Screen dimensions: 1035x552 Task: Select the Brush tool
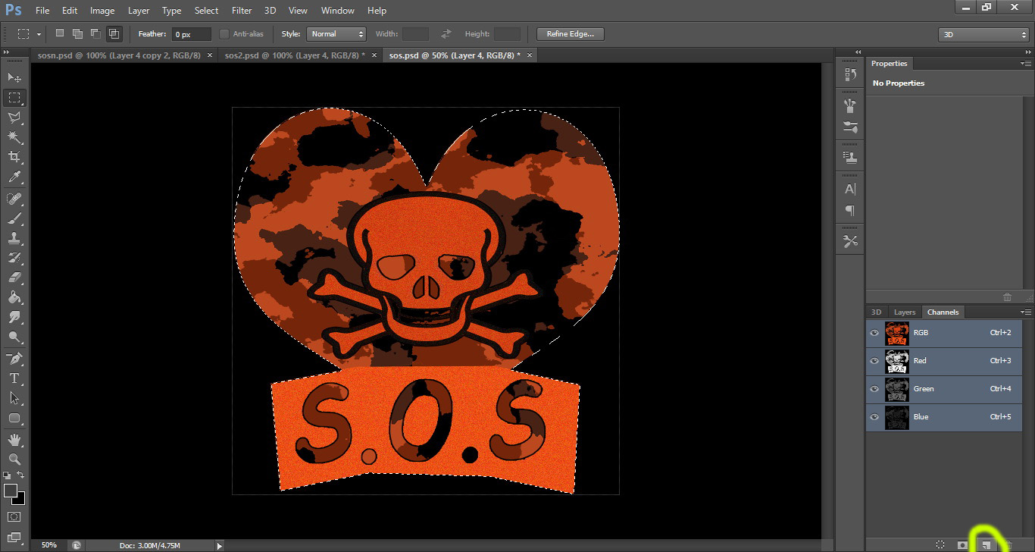pyautogui.click(x=14, y=218)
